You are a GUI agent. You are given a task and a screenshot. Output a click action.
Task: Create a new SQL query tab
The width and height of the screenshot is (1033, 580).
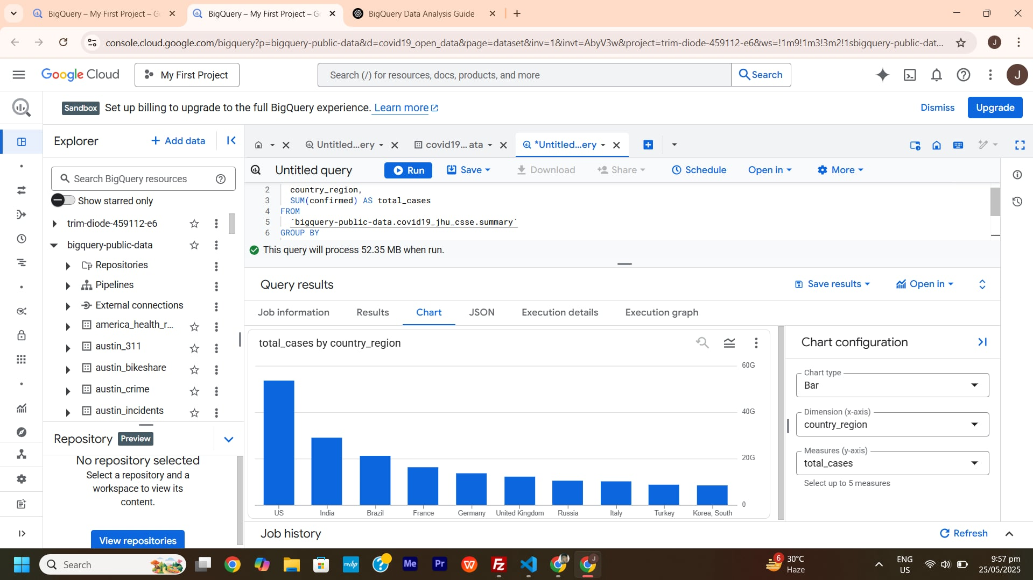(x=648, y=145)
